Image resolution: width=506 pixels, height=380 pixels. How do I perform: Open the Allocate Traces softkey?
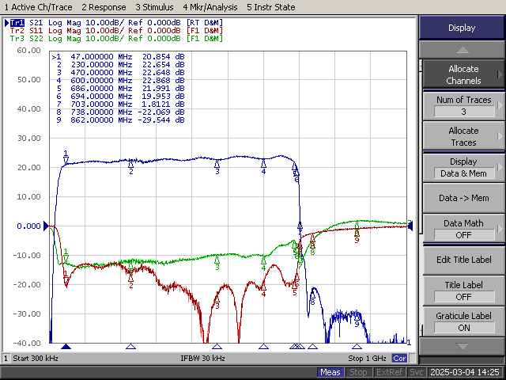(463, 136)
